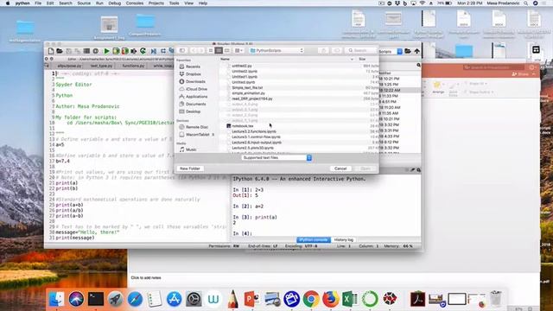This screenshot has width=553, height=311.
Task: Click the green Run file play icon
Action: pos(106,51)
